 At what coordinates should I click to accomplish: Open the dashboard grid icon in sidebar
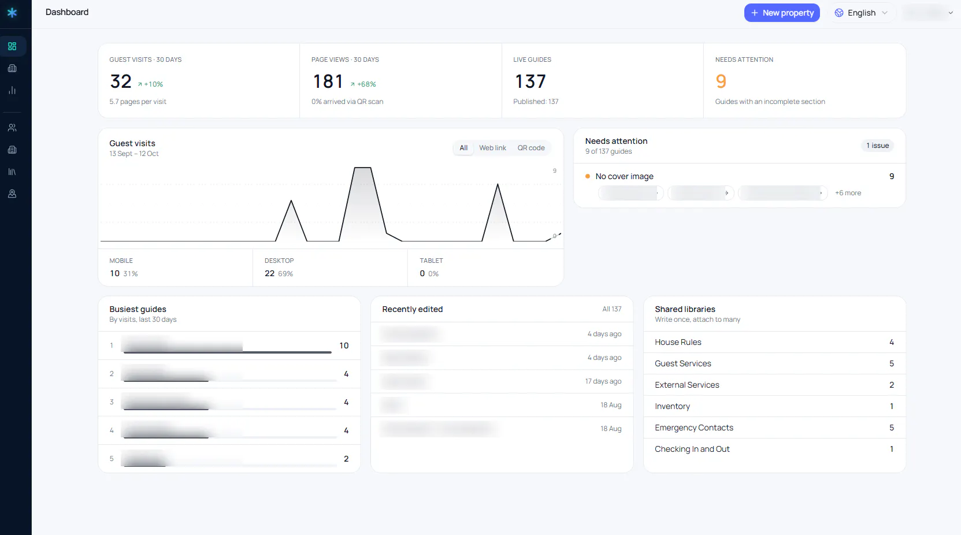(x=12, y=46)
